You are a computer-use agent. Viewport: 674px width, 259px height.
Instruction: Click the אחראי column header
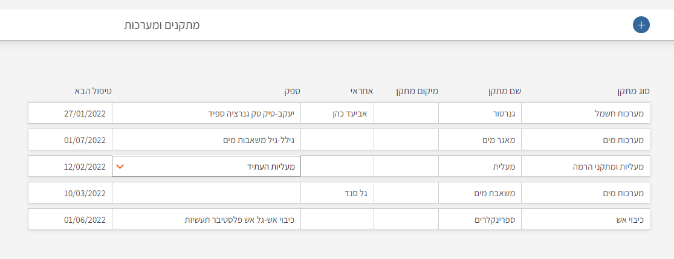tap(361, 92)
